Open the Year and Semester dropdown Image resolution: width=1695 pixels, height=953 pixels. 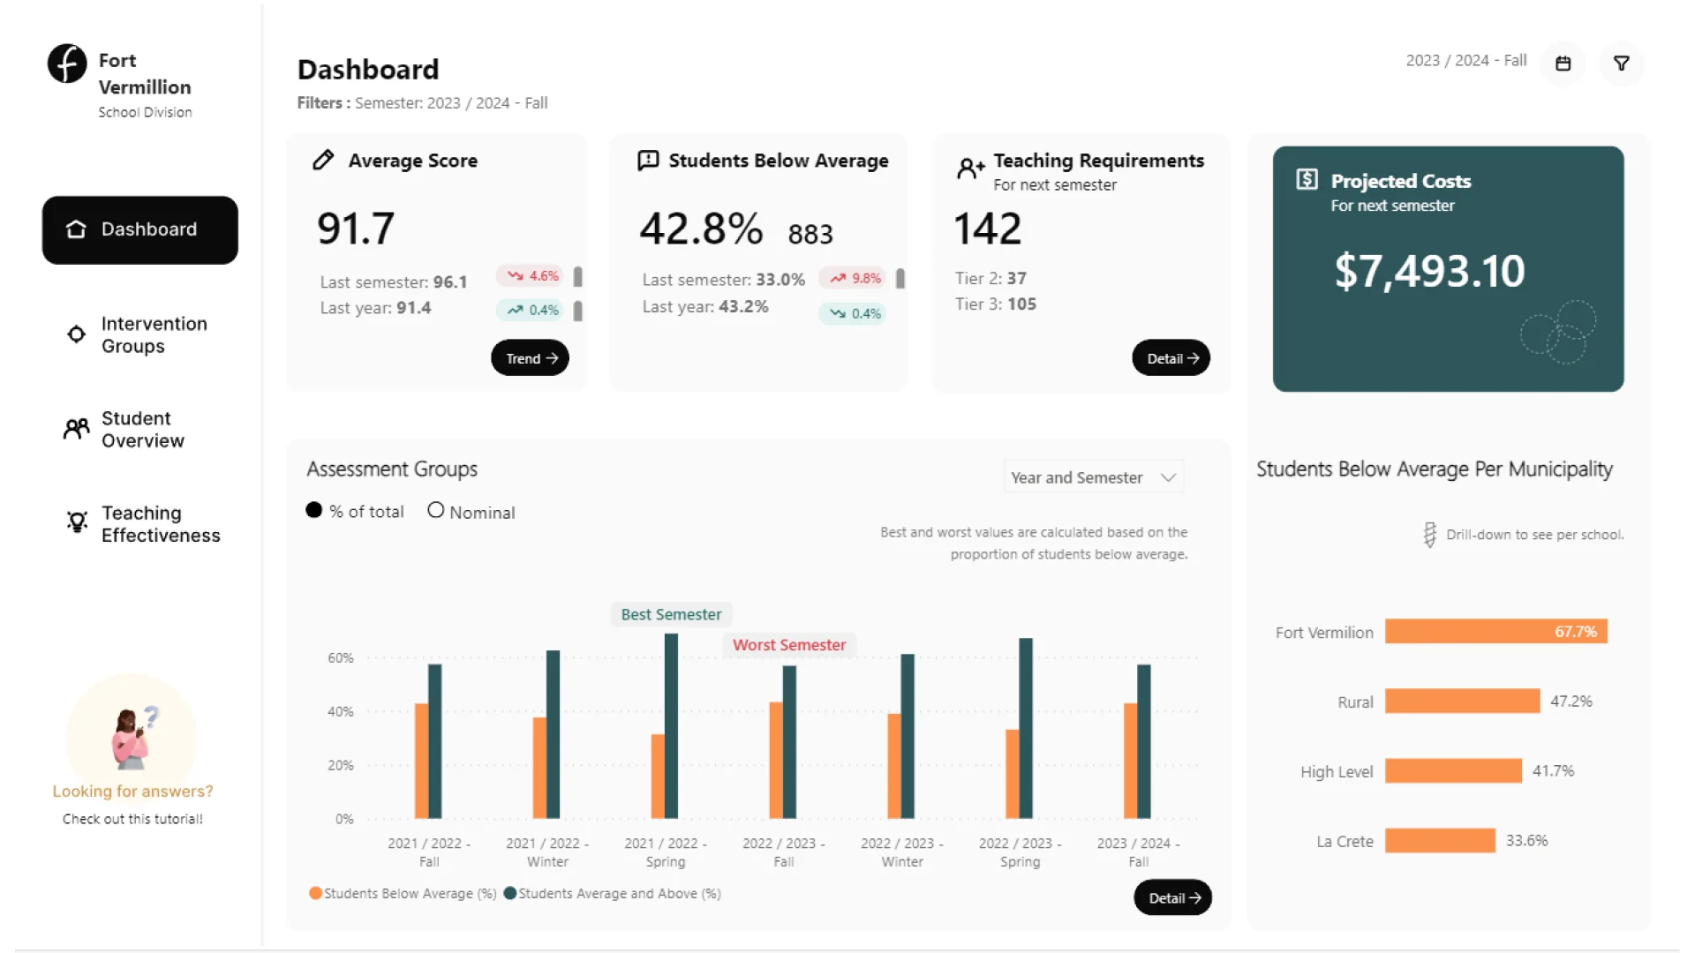click(1094, 477)
